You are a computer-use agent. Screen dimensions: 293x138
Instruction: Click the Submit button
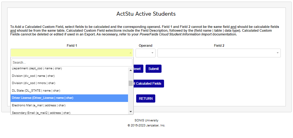[x=153, y=69]
